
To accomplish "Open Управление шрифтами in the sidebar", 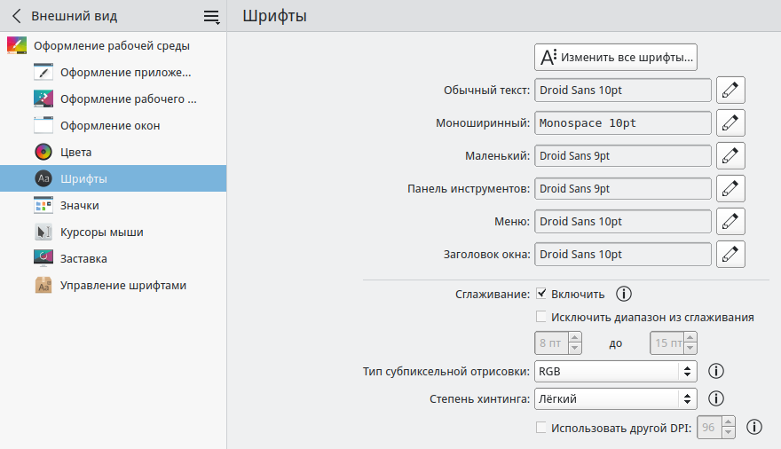I will pyautogui.click(x=123, y=286).
